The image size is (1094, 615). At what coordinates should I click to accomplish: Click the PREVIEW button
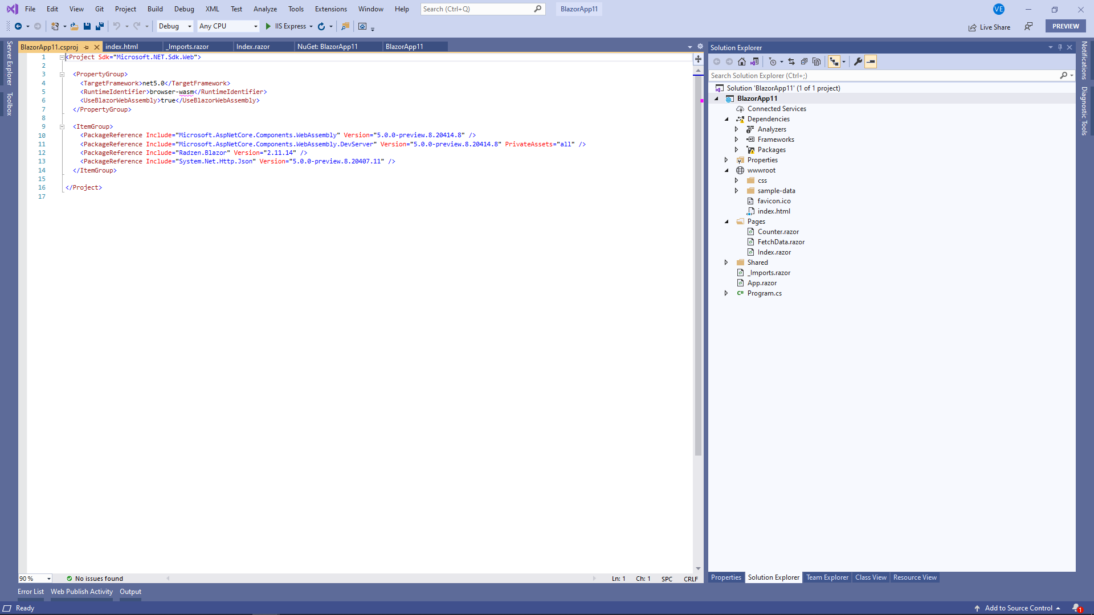(1066, 26)
